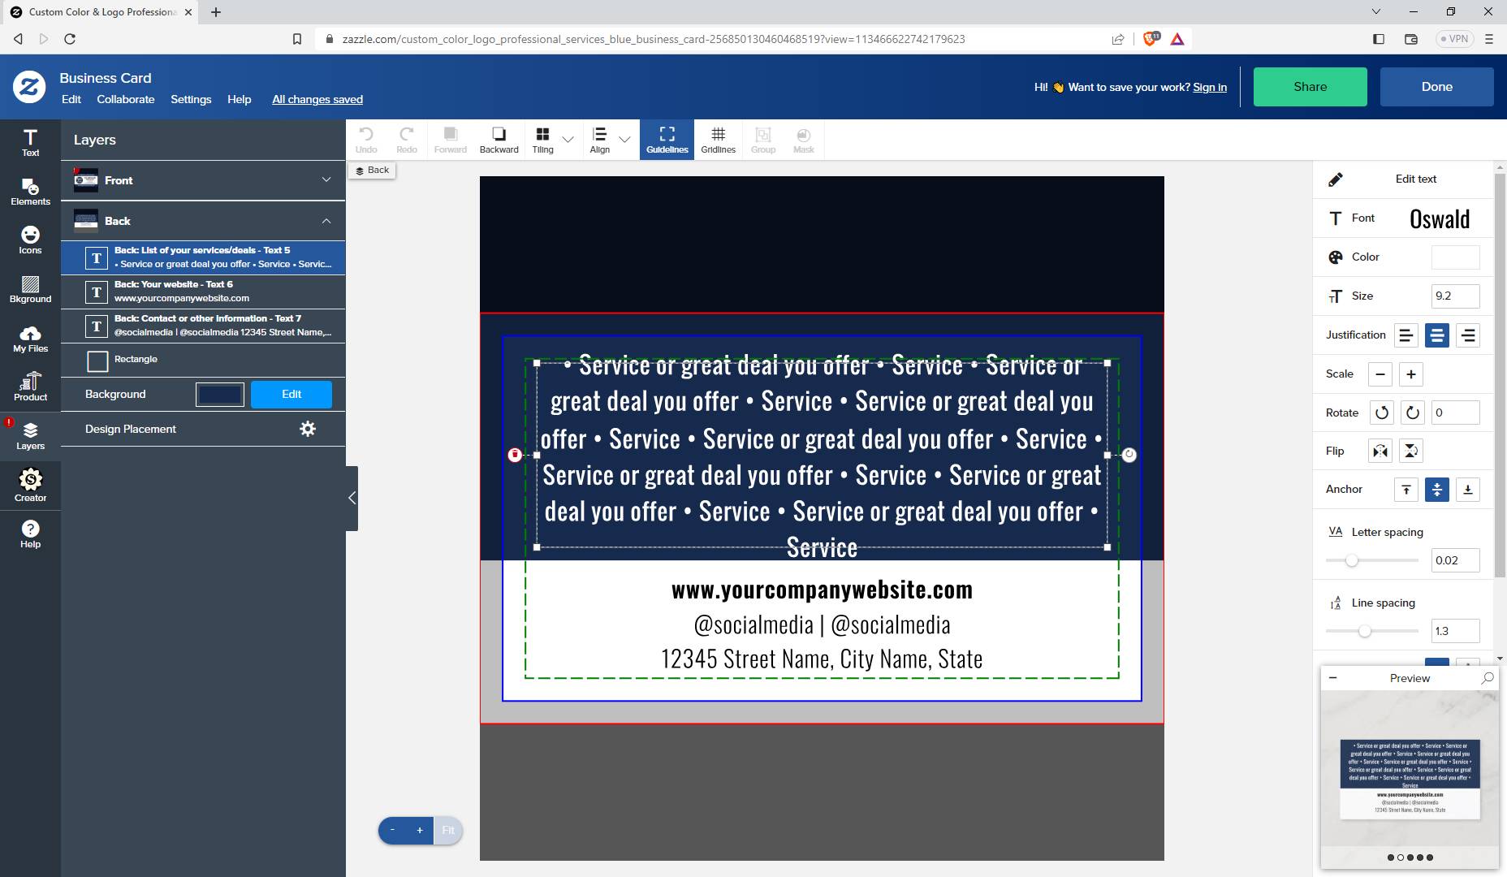Open the Icons panel

[x=30, y=240]
